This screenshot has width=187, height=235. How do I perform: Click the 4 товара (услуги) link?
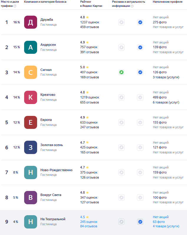click(x=166, y=226)
